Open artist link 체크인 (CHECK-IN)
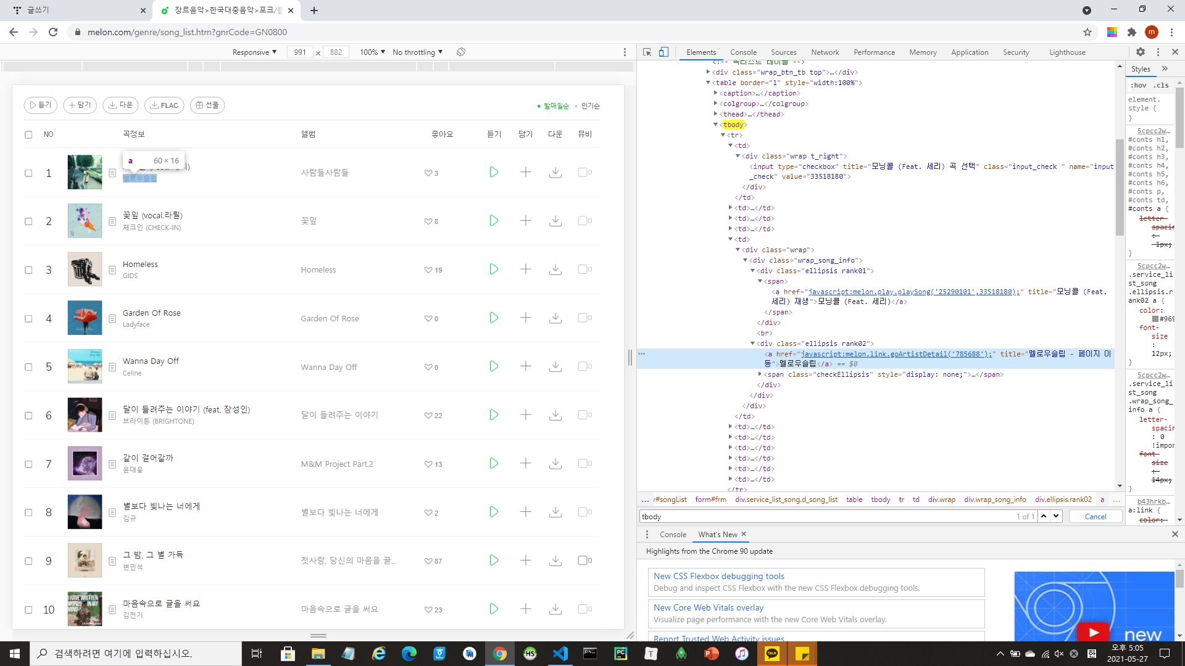 tap(152, 228)
